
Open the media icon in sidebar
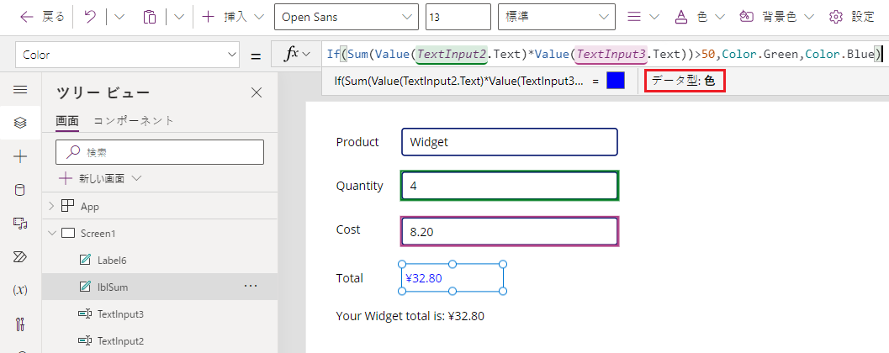(x=20, y=224)
